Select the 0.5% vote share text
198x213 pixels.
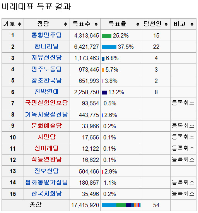click(110, 103)
